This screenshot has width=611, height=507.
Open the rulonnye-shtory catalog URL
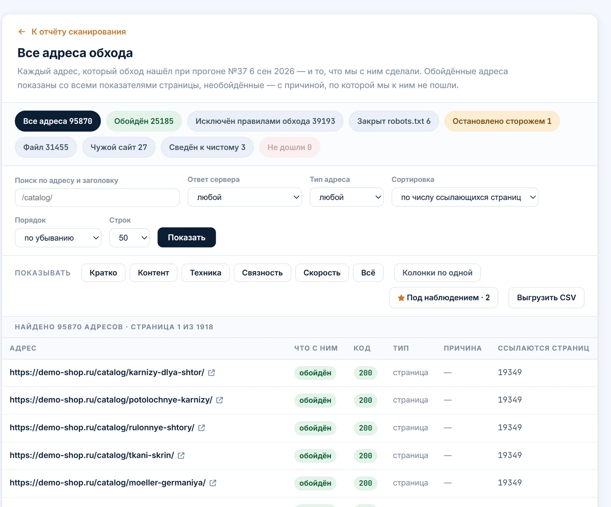pyautogui.click(x=102, y=428)
